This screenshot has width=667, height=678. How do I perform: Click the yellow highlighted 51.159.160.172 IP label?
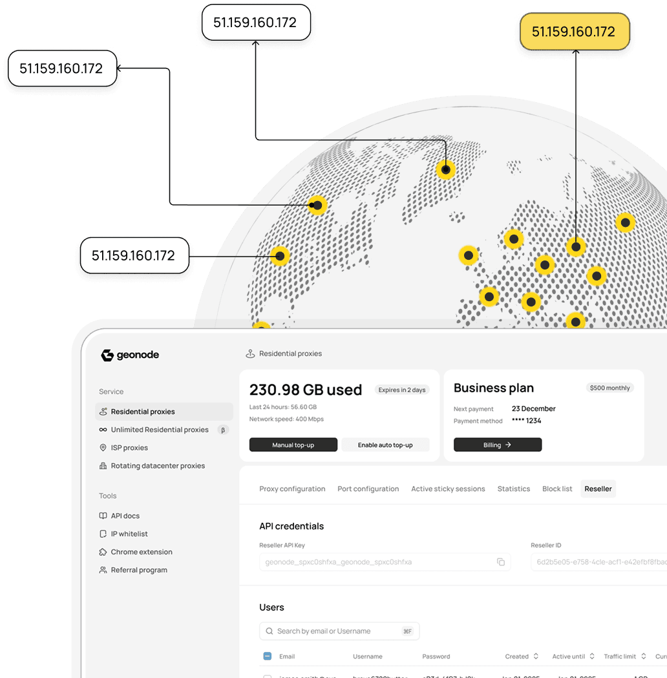click(x=575, y=32)
